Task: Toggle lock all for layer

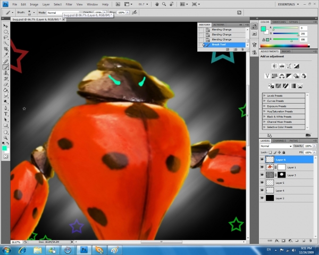Action: tap(284, 152)
